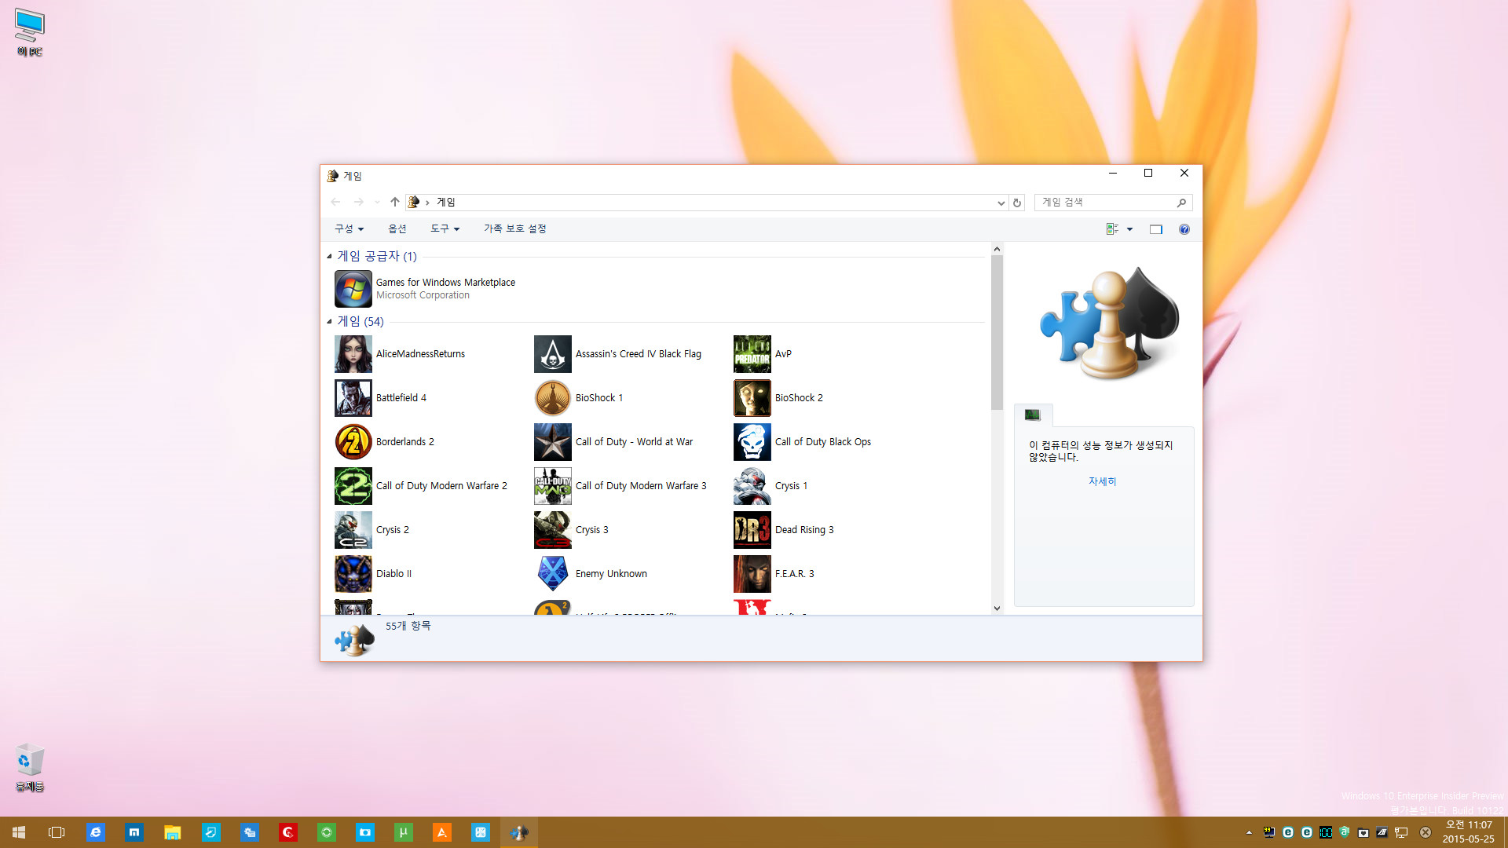Screen dimensions: 1508x848
Task: Select the Enemy Unknown icon
Action: click(553, 574)
